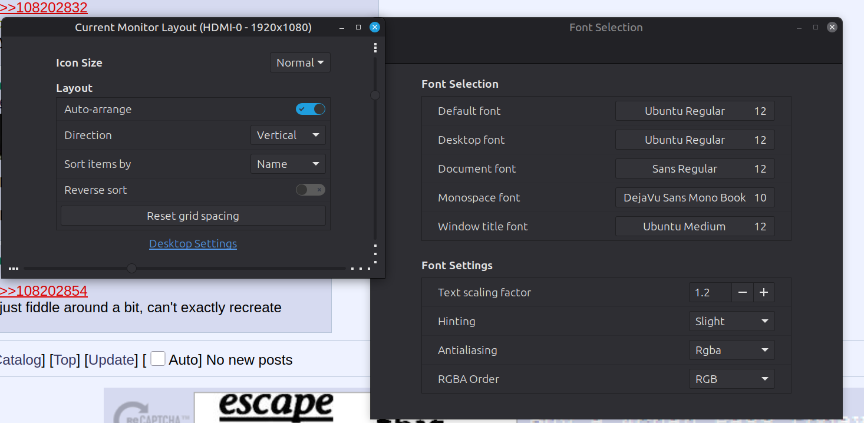Open the RGBA Order dropdown set to RGB
Screen dimensions: 864x423
731,379
